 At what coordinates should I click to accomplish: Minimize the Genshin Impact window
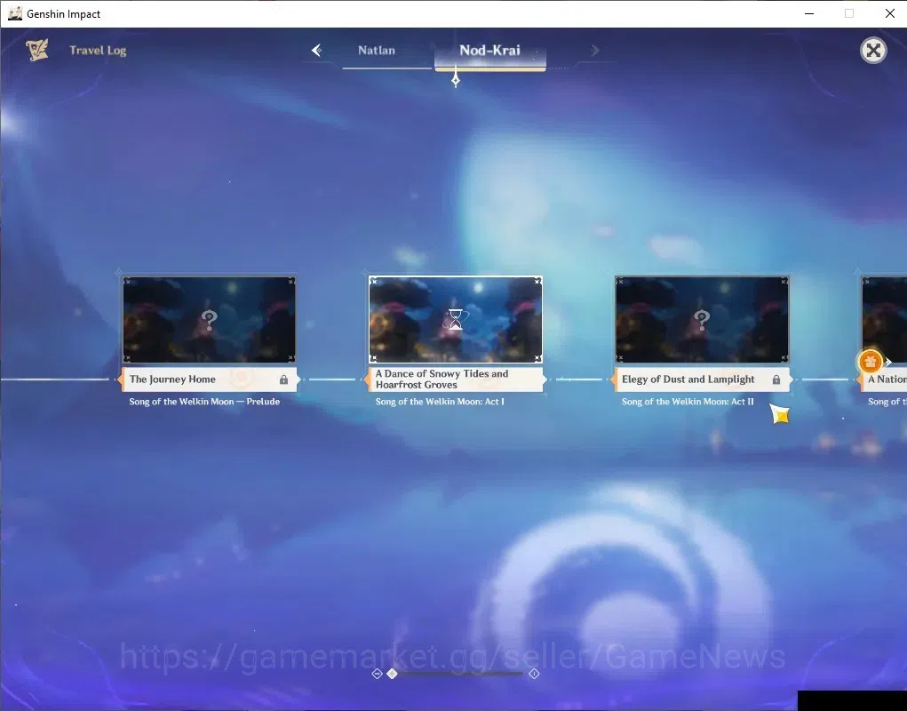(809, 13)
